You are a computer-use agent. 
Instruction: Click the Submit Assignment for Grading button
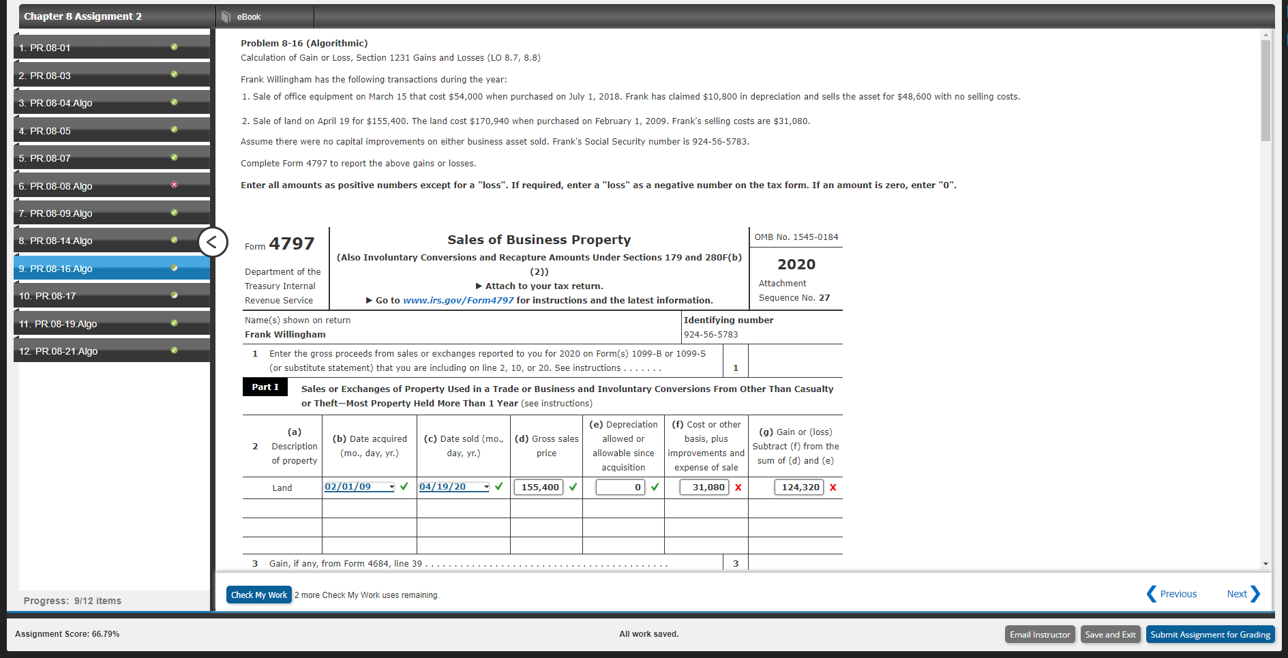coord(1210,634)
